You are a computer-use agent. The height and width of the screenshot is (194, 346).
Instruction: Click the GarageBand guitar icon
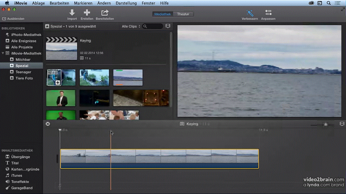(x=8, y=188)
